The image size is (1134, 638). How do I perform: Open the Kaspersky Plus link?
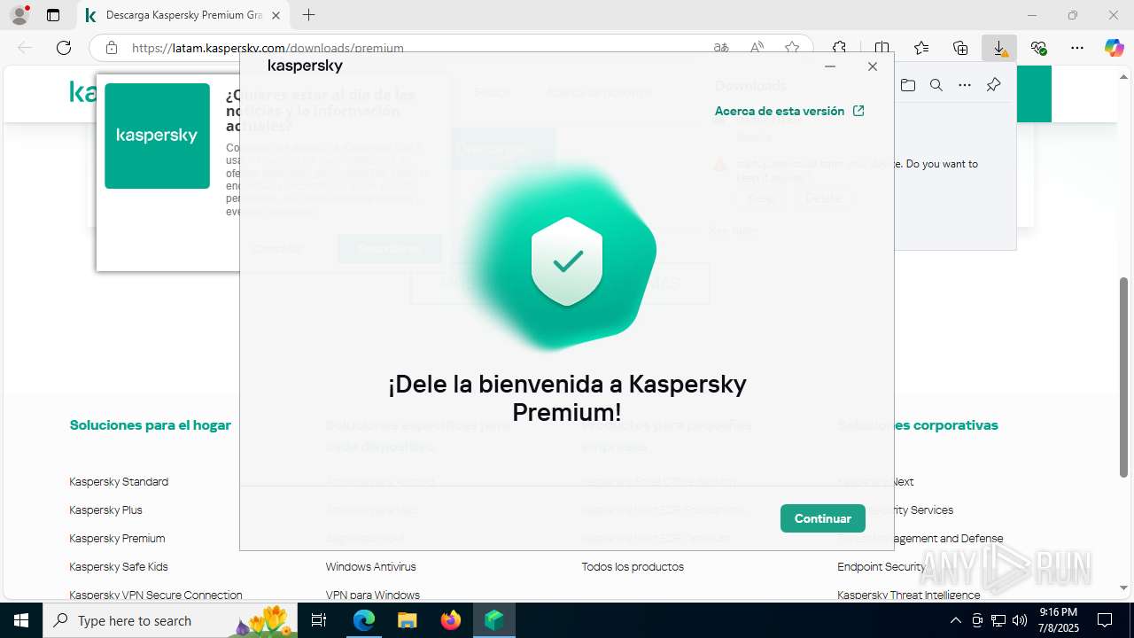click(x=105, y=510)
